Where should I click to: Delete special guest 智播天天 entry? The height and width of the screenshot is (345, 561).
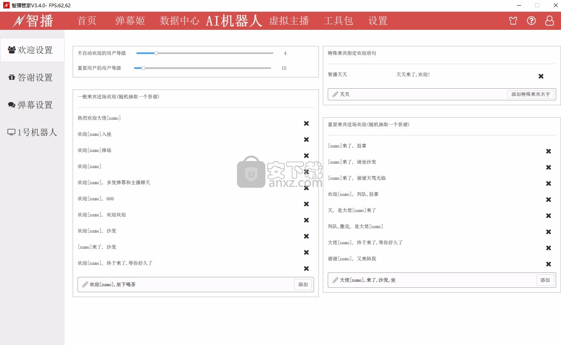click(x=541, y=76)
